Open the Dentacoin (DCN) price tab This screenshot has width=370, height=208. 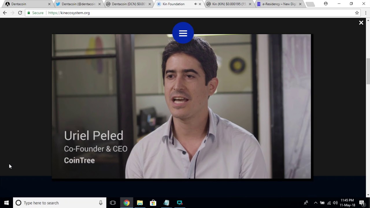tap(128, 4)
